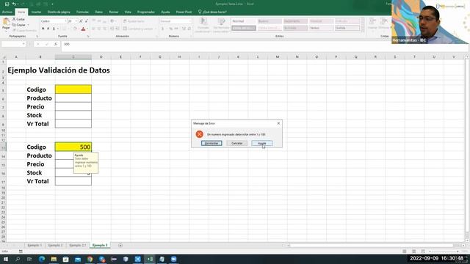Switch to the Revisar ribbon tab
Viewport: 470px width, 264px height.
[114, 12]
